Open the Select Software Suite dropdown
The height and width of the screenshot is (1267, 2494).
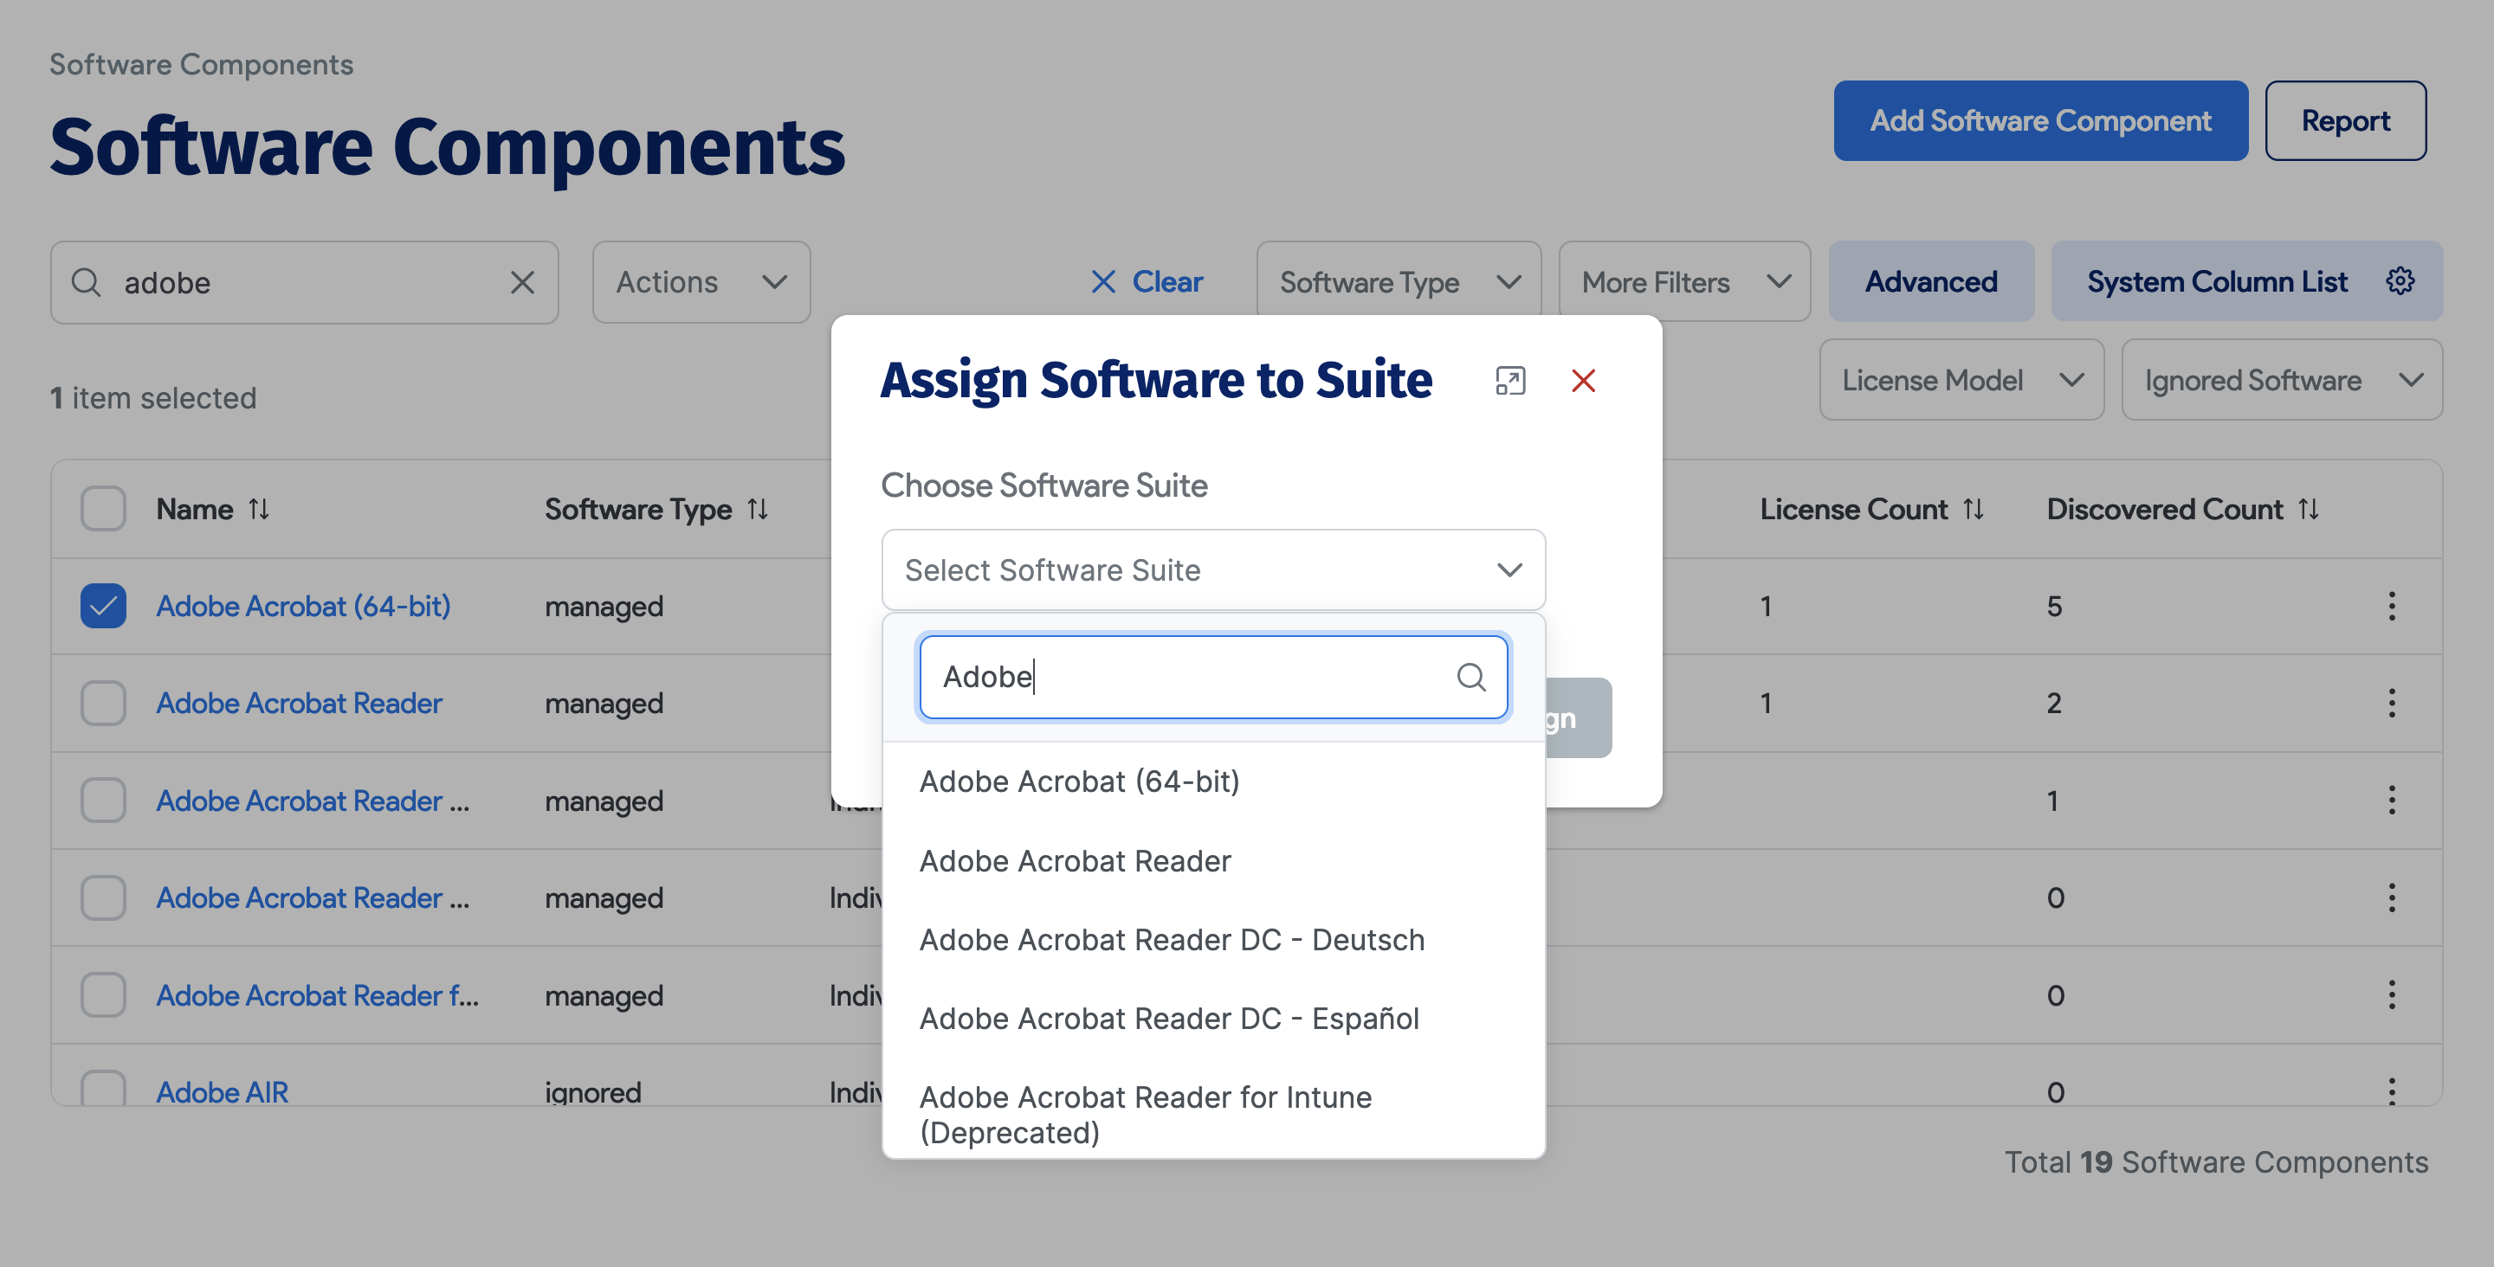pyautogui.click(x=1212, y=570)
